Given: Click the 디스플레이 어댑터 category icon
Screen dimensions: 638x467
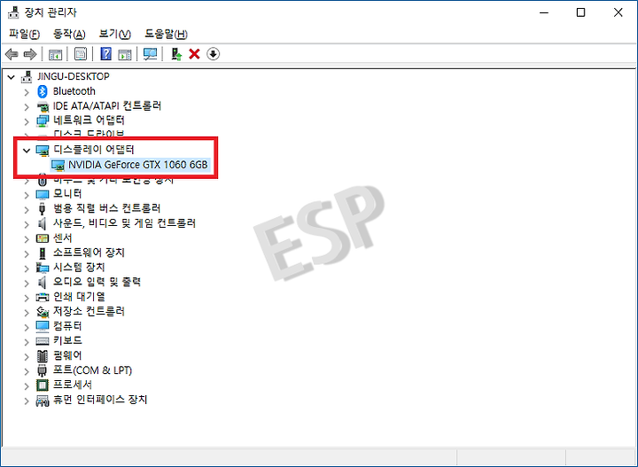Looking at the screenshot, I should [x=43, y=150].
